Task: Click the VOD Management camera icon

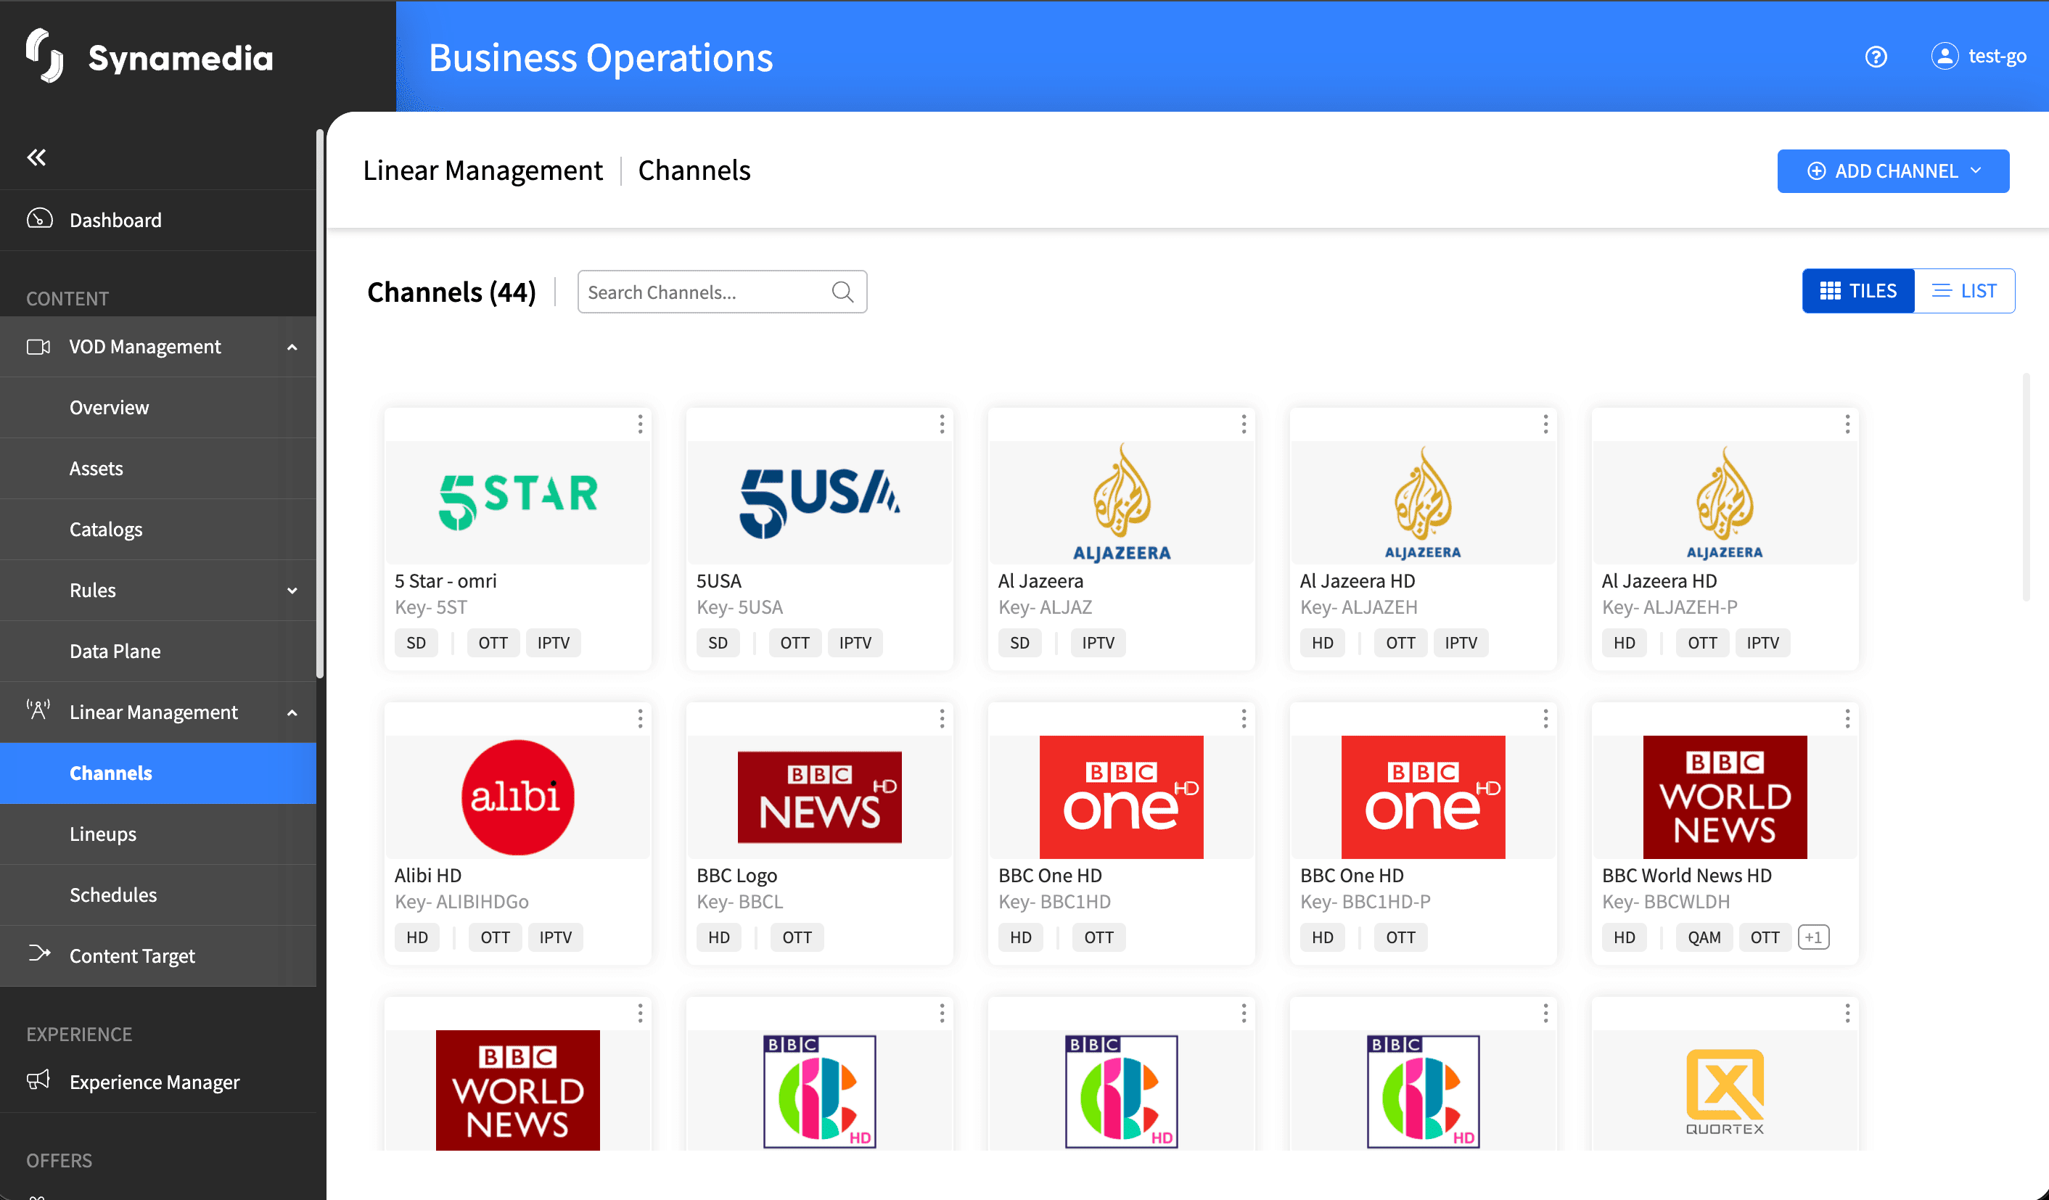Action: (38, 347)
